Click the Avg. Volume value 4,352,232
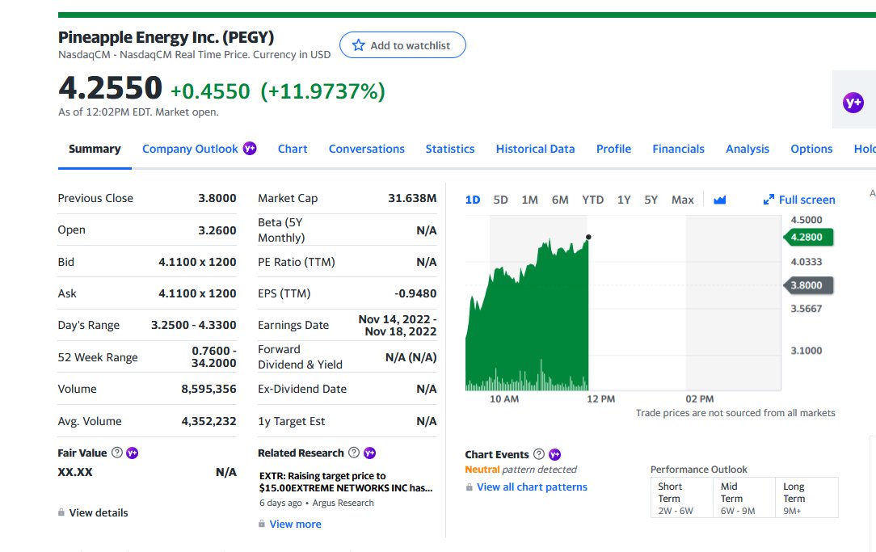The height and width of the screenshot is (552, 876). point(209,421)
